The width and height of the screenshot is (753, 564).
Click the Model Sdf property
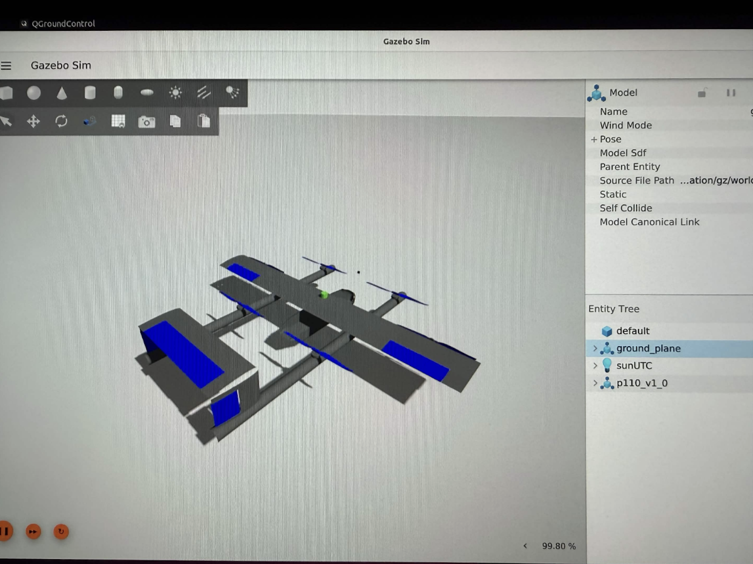click(669, 153)
